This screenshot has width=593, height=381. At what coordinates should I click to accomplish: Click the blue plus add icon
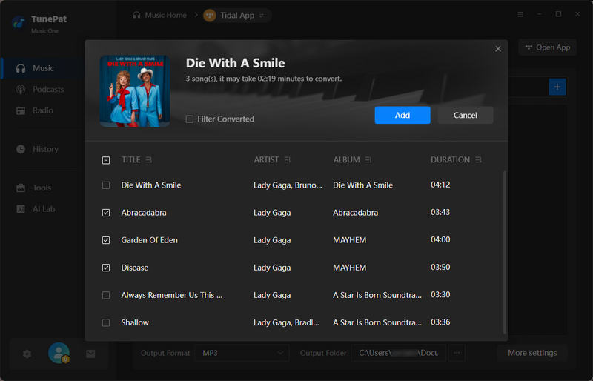[x=557, y=87]
